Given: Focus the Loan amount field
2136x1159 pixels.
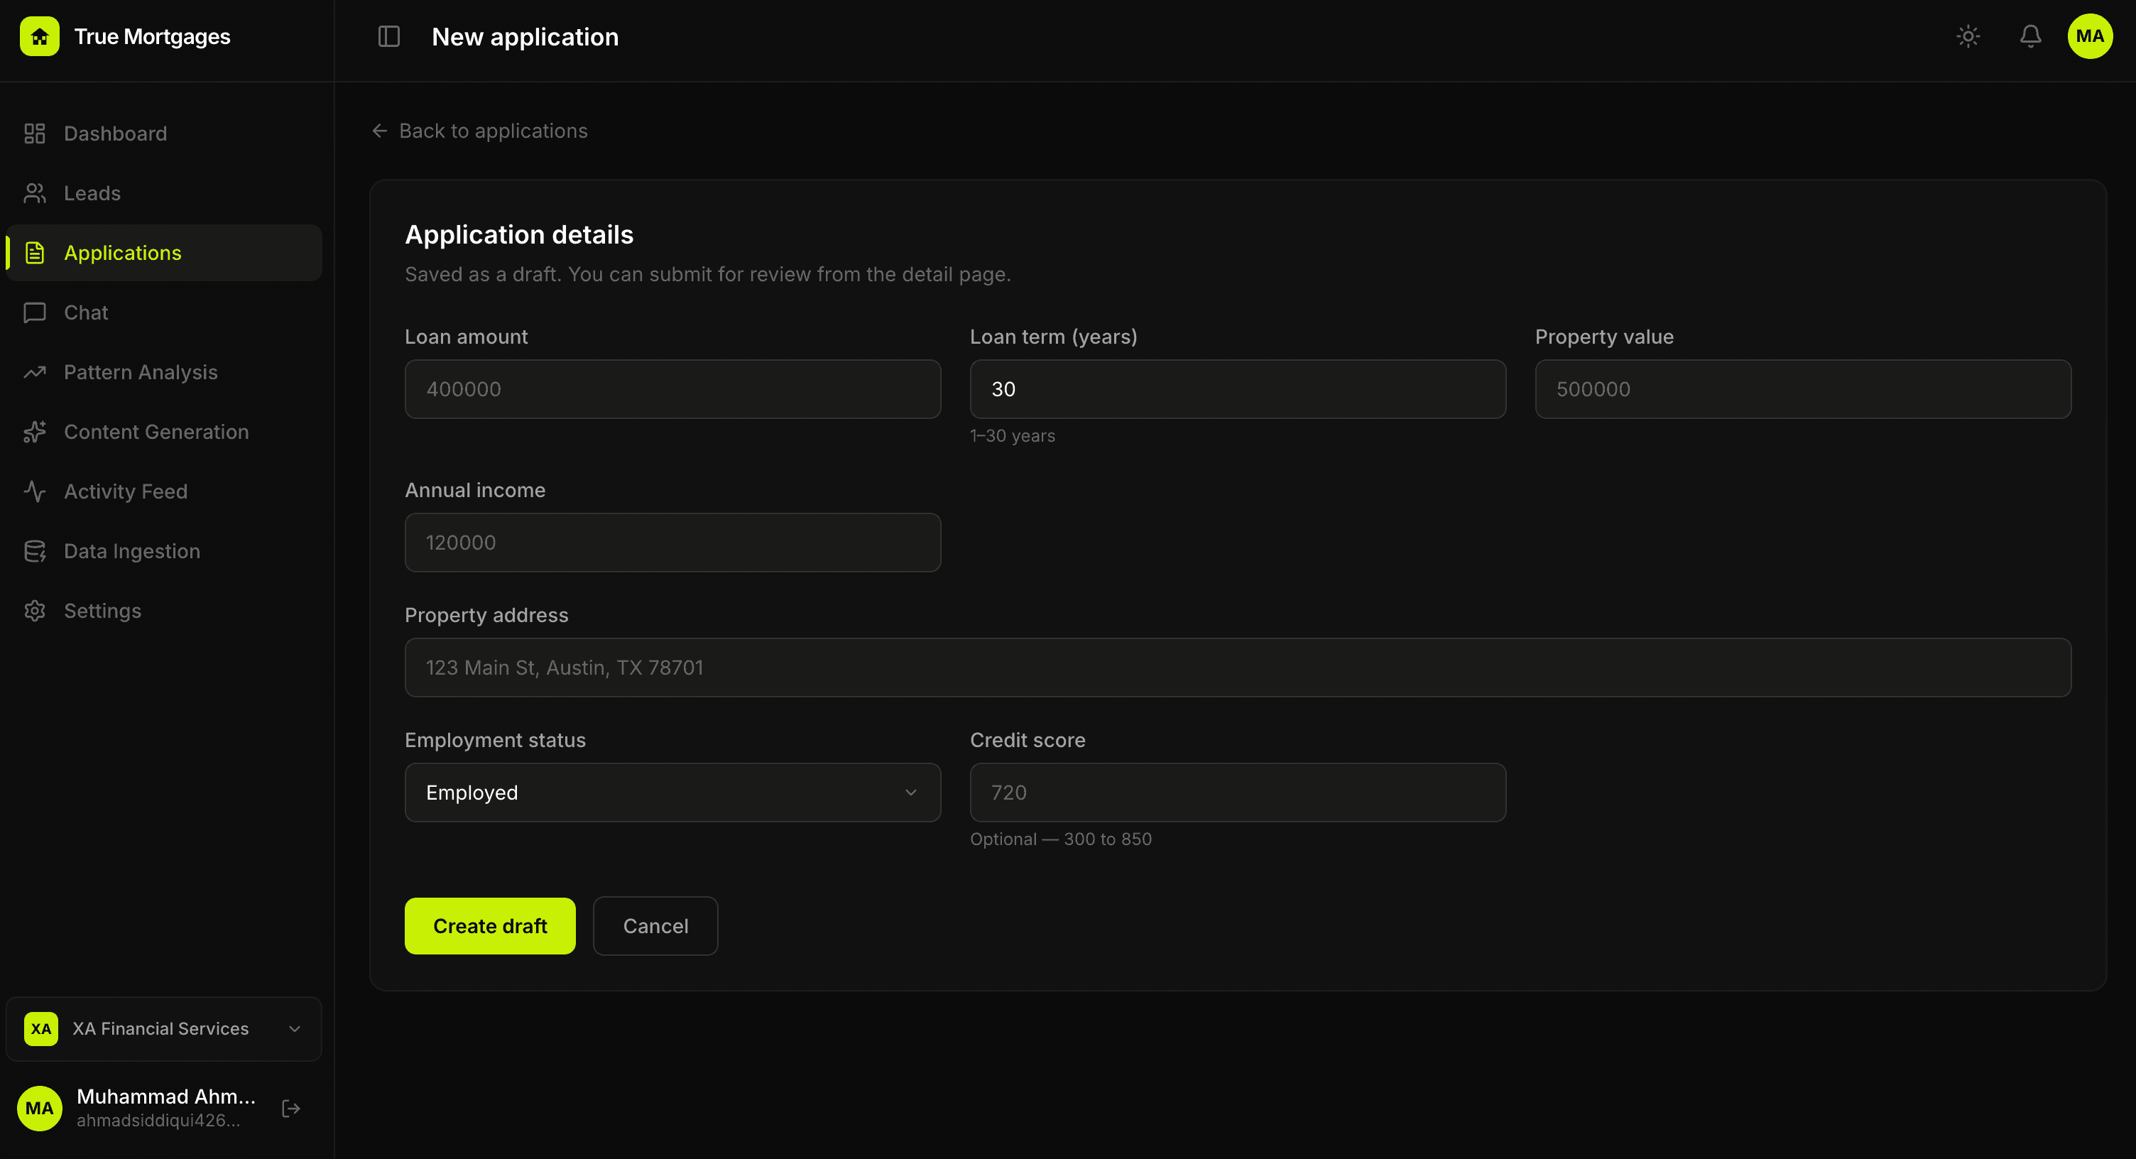Looking at the screenshot, I should tap(672, 389).
